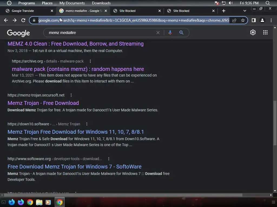The width and height of the screenshot is (277, 207).
Task: Bookmark this page with the star
Action: tap(243, 20)
